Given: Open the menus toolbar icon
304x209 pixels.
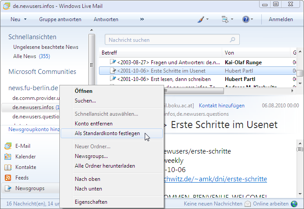Looking at the screenshot, I should click(x=224, y=19).
